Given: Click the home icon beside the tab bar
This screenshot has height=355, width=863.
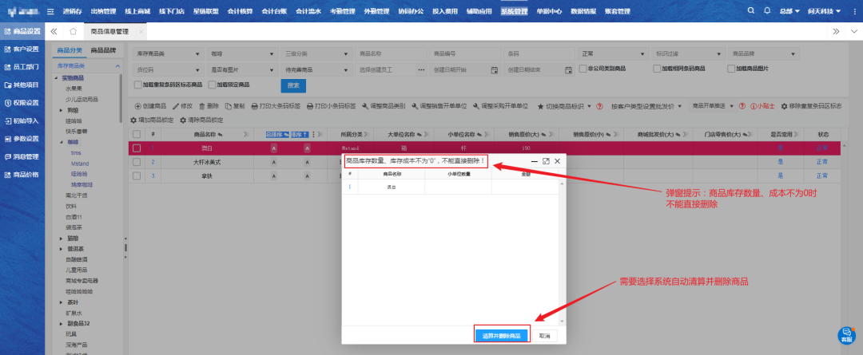Looking at the screenshot, I should click(73, 31).
